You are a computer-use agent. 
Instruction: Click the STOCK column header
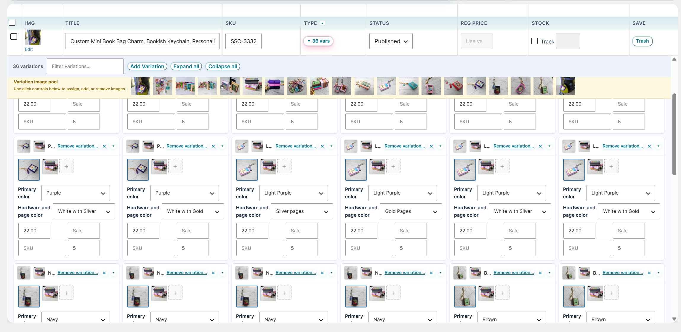pos(540,23)
